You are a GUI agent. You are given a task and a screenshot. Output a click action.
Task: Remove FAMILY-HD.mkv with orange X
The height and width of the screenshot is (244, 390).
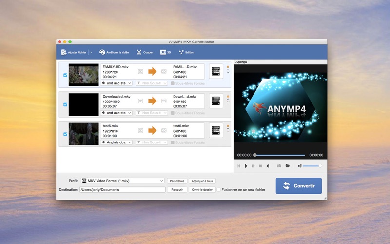click(228, 67)
